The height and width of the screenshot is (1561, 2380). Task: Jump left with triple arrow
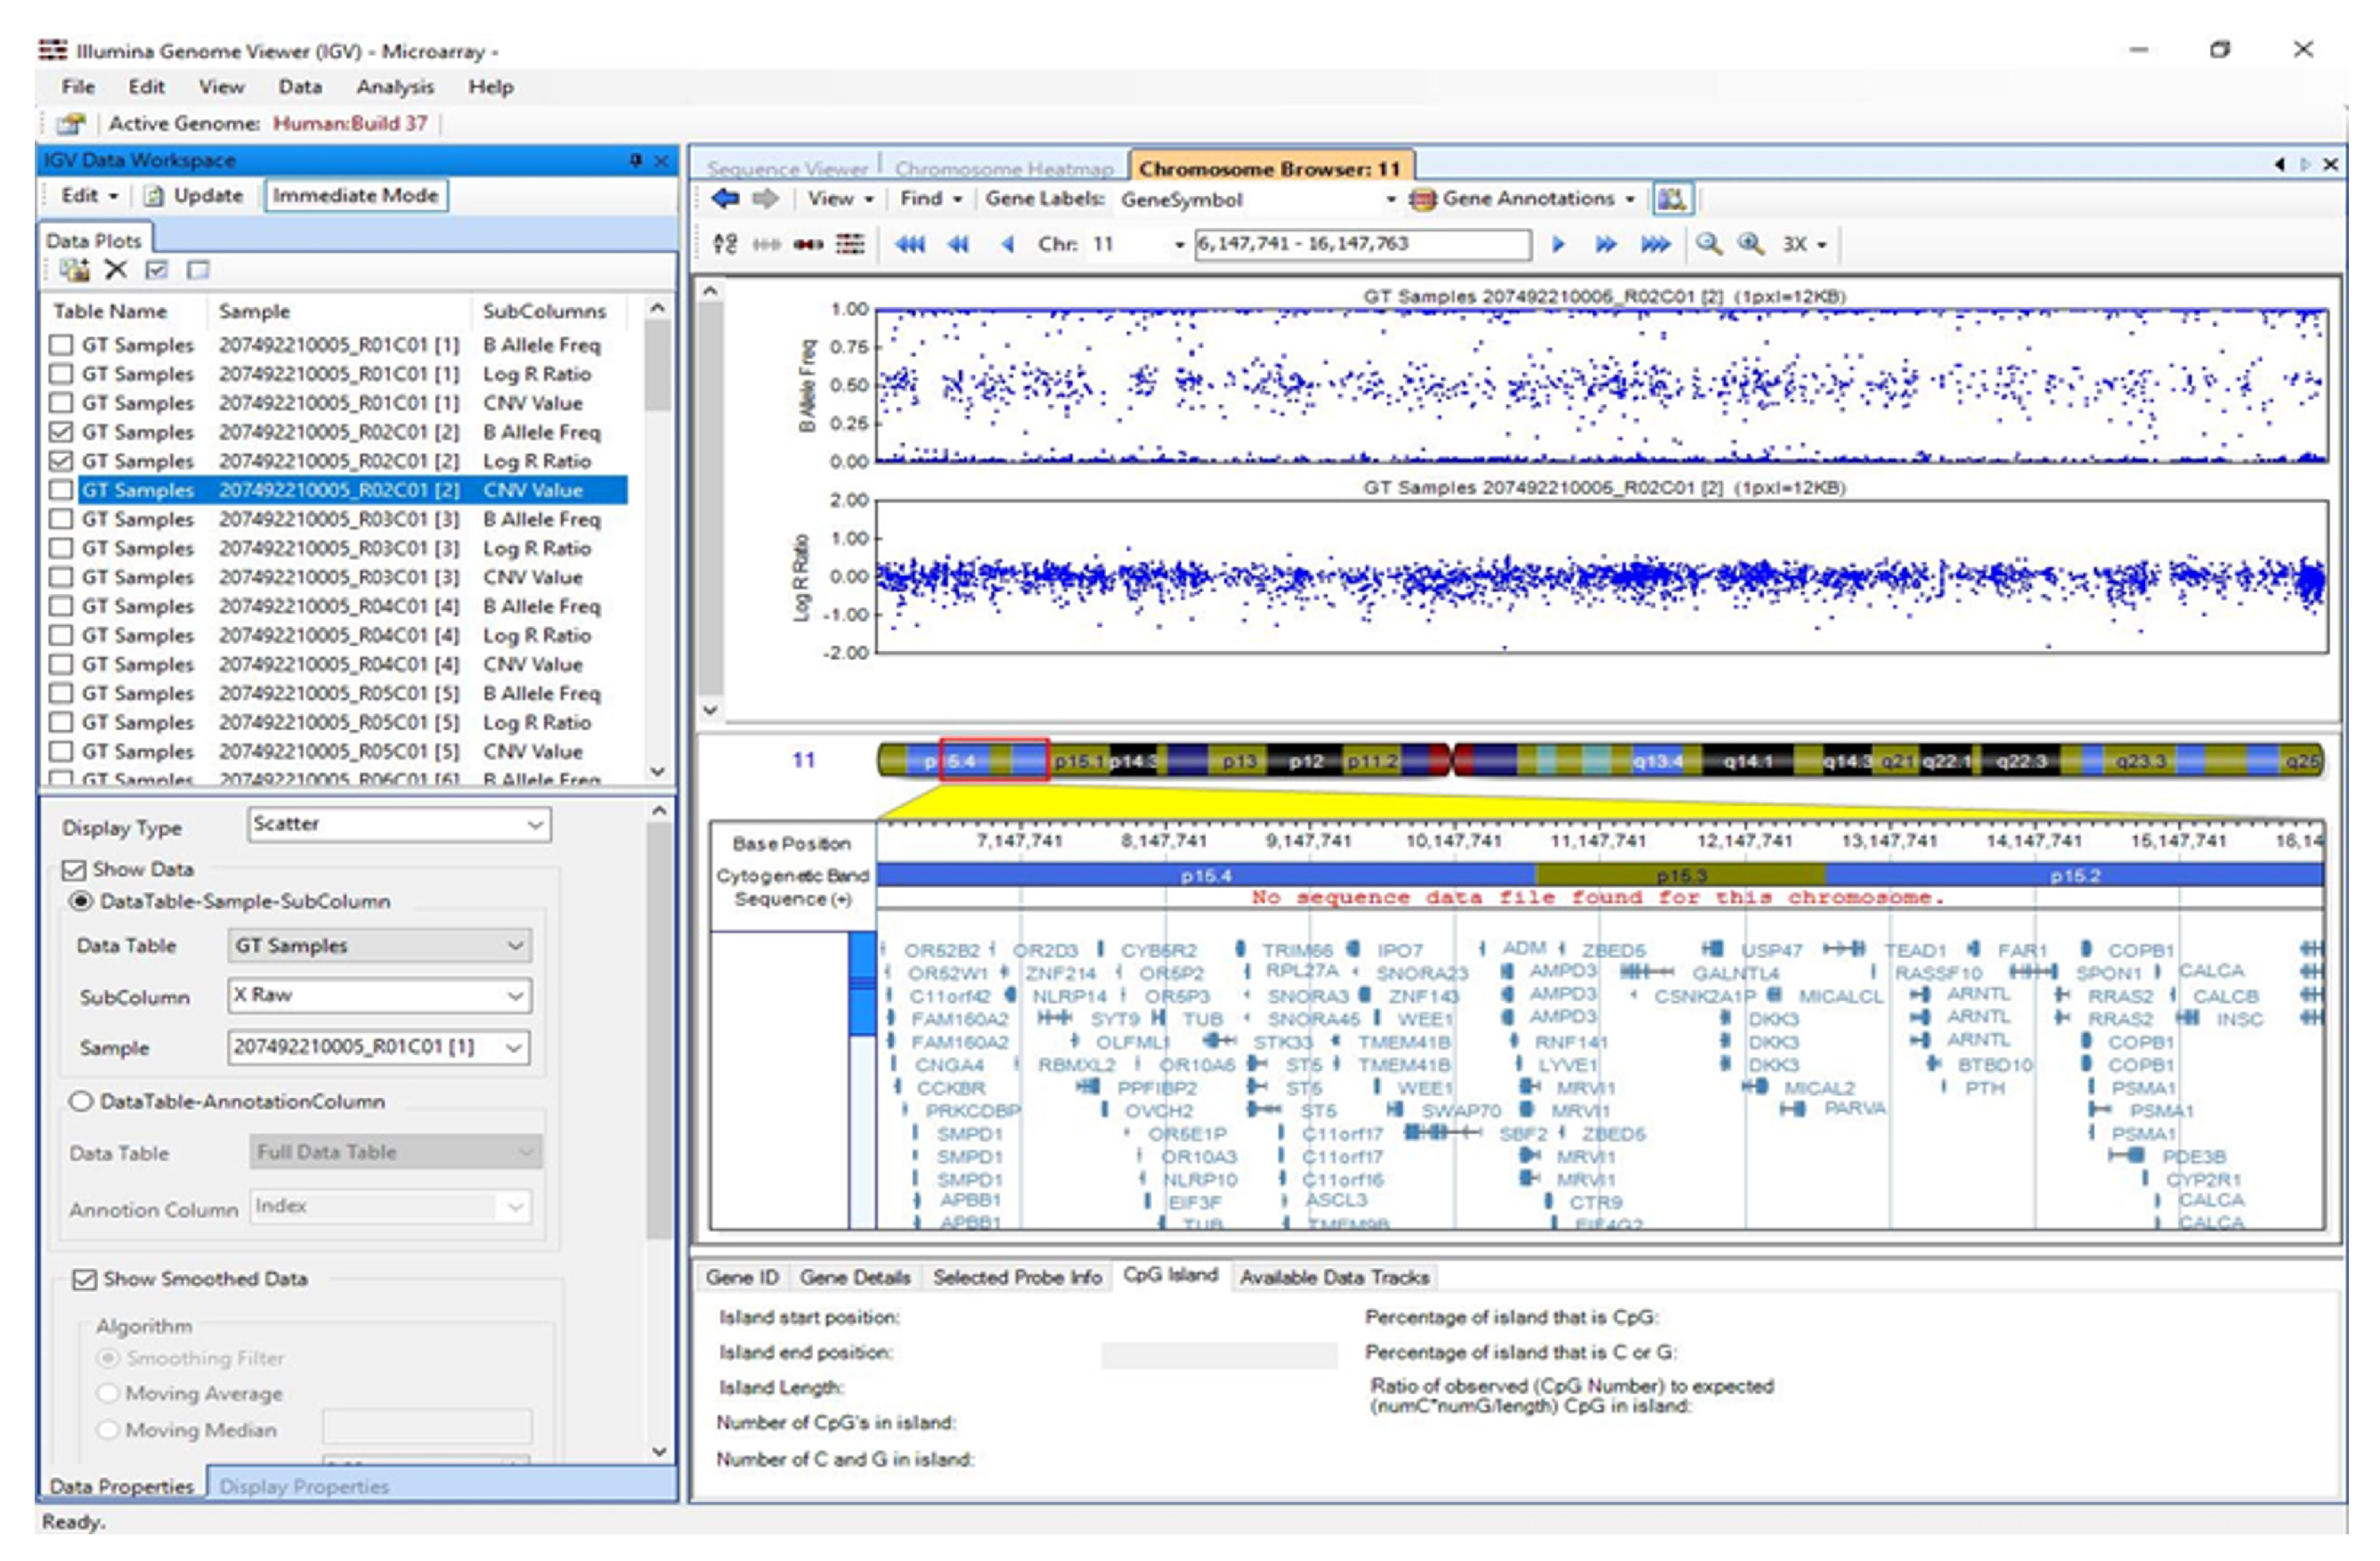(x=909, y=244)
